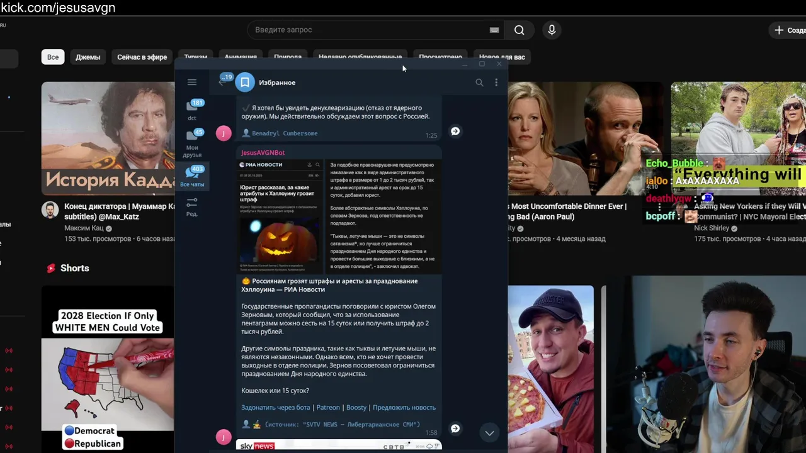This screenshot has width=806, height=453.
Task: Open Максим Кац channel name
Action: click(84, 228)
